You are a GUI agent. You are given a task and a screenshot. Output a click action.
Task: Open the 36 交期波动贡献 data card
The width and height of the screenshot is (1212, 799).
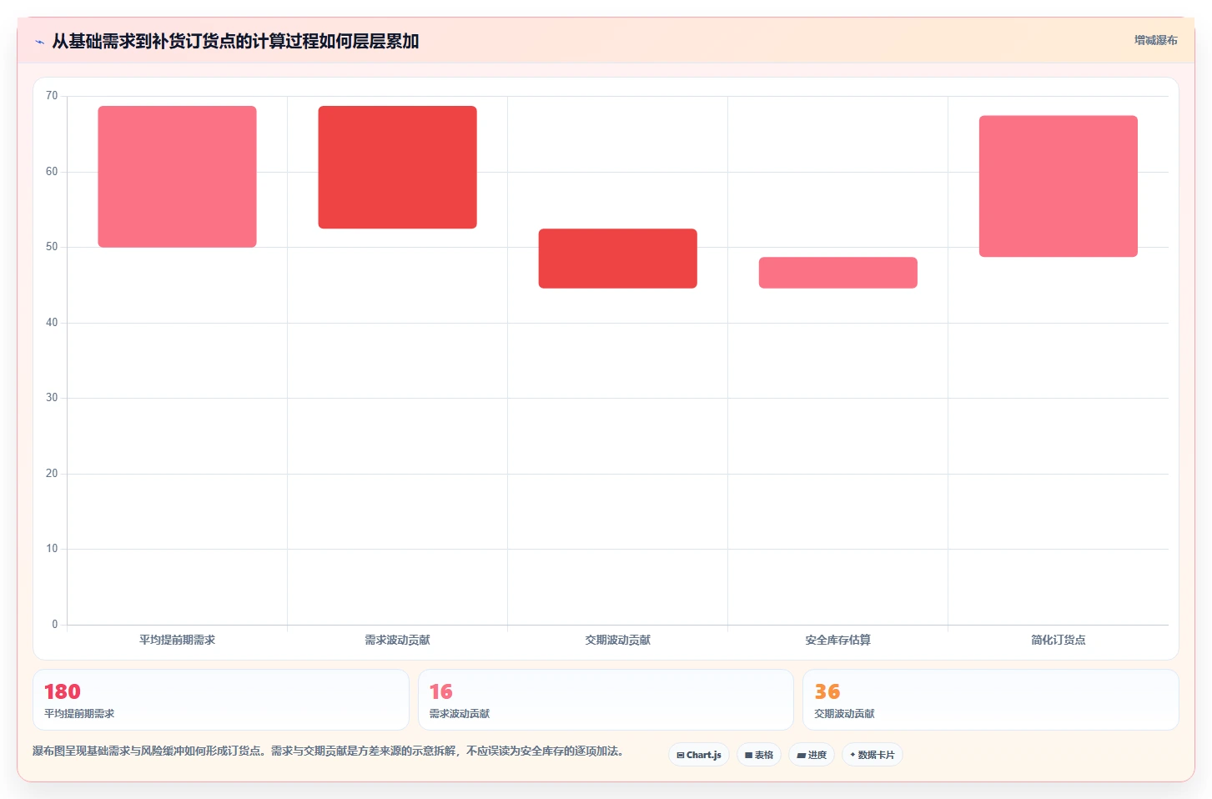coord(990,700)
